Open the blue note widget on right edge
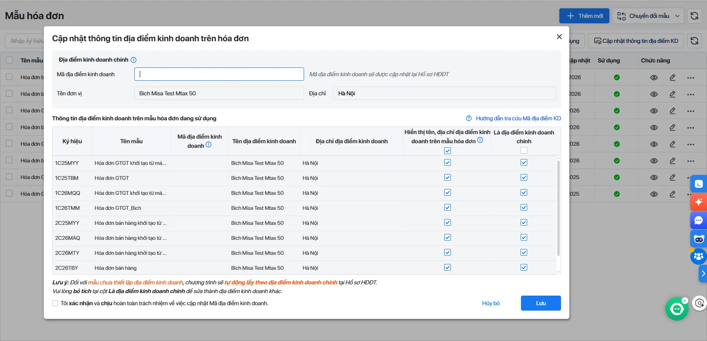 [699, 184]
